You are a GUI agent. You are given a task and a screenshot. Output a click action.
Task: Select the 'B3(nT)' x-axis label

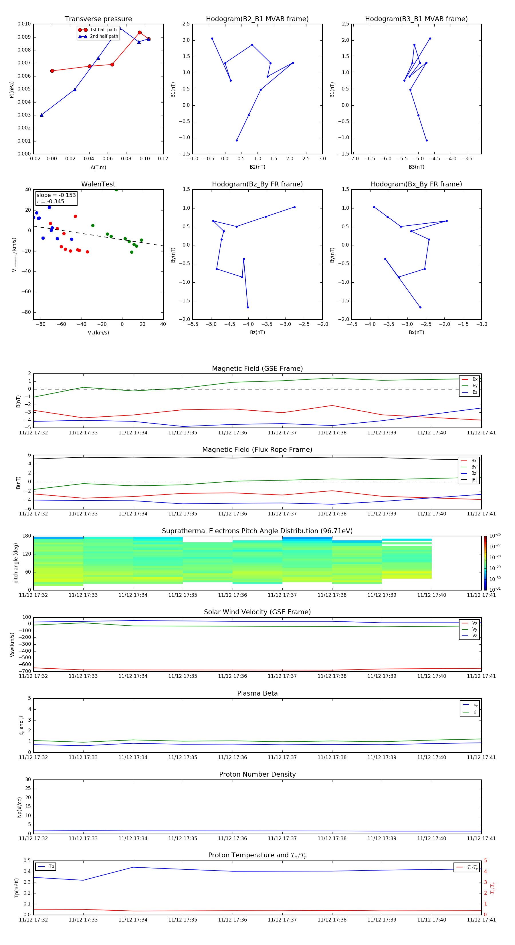pos(416,167)
